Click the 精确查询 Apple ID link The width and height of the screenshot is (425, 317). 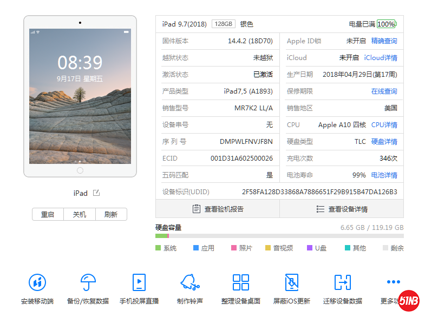click(x=384, y=41)
